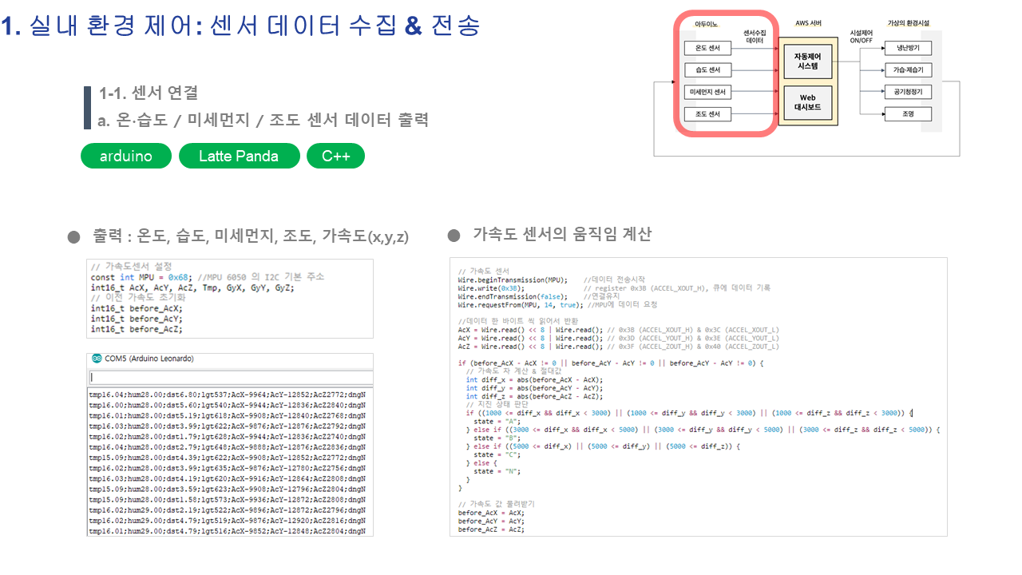Click the 조도 센서 diagram box
Screen dimensions: 1022x575
pos(708,115)
